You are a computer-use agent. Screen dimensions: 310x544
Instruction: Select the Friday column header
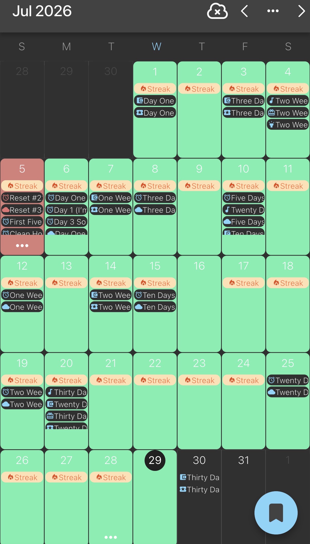pos(245,47)
